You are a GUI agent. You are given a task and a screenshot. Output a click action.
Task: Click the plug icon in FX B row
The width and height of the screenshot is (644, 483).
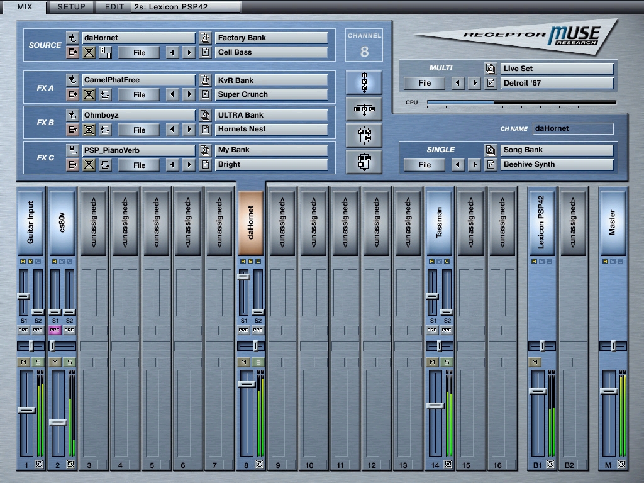click(73, 115)
